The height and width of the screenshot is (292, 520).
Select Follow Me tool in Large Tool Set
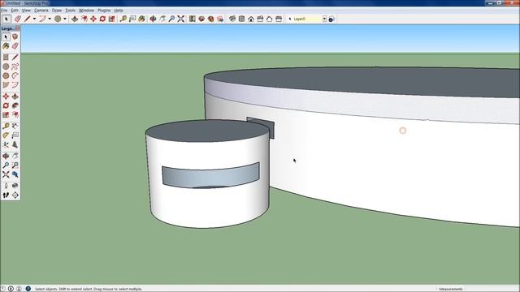click(15, 105)
